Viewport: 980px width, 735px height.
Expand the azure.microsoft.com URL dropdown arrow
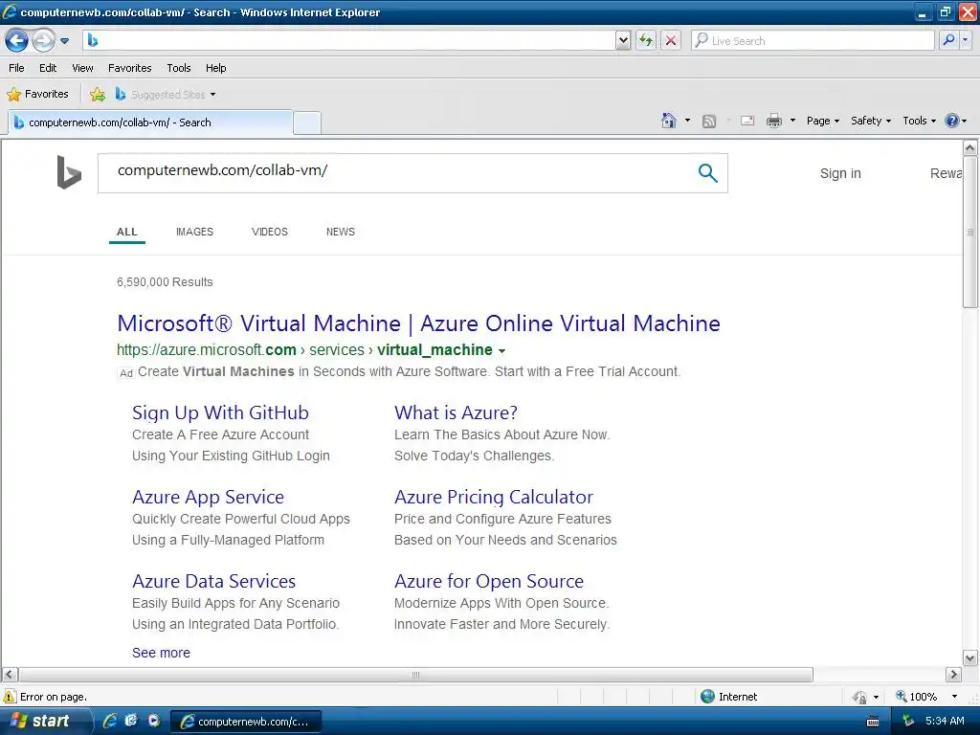pyautogui.click(x=501, y=350)
